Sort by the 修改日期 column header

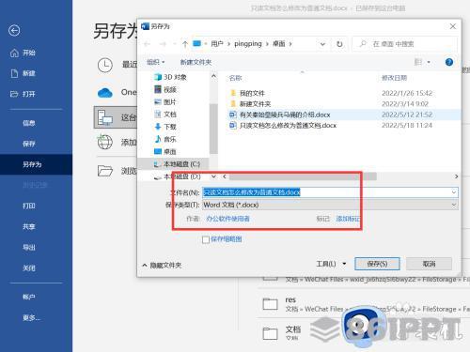tap(394, 78)
